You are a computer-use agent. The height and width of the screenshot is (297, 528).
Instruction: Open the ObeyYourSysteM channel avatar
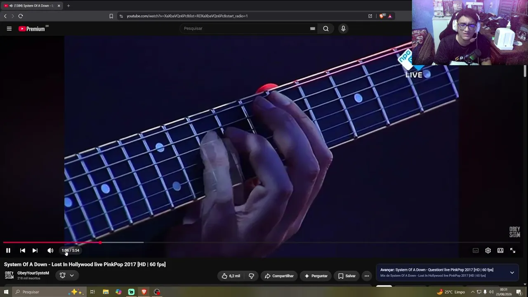click(9, 275)
